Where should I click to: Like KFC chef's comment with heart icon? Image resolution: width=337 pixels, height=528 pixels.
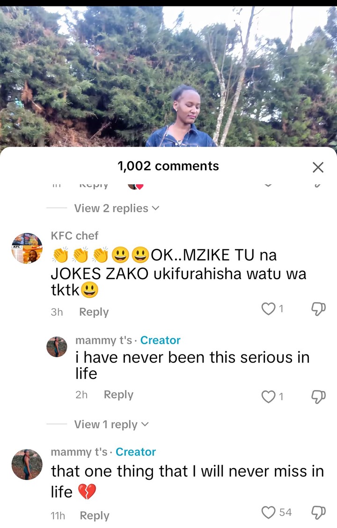coord(269,309)
